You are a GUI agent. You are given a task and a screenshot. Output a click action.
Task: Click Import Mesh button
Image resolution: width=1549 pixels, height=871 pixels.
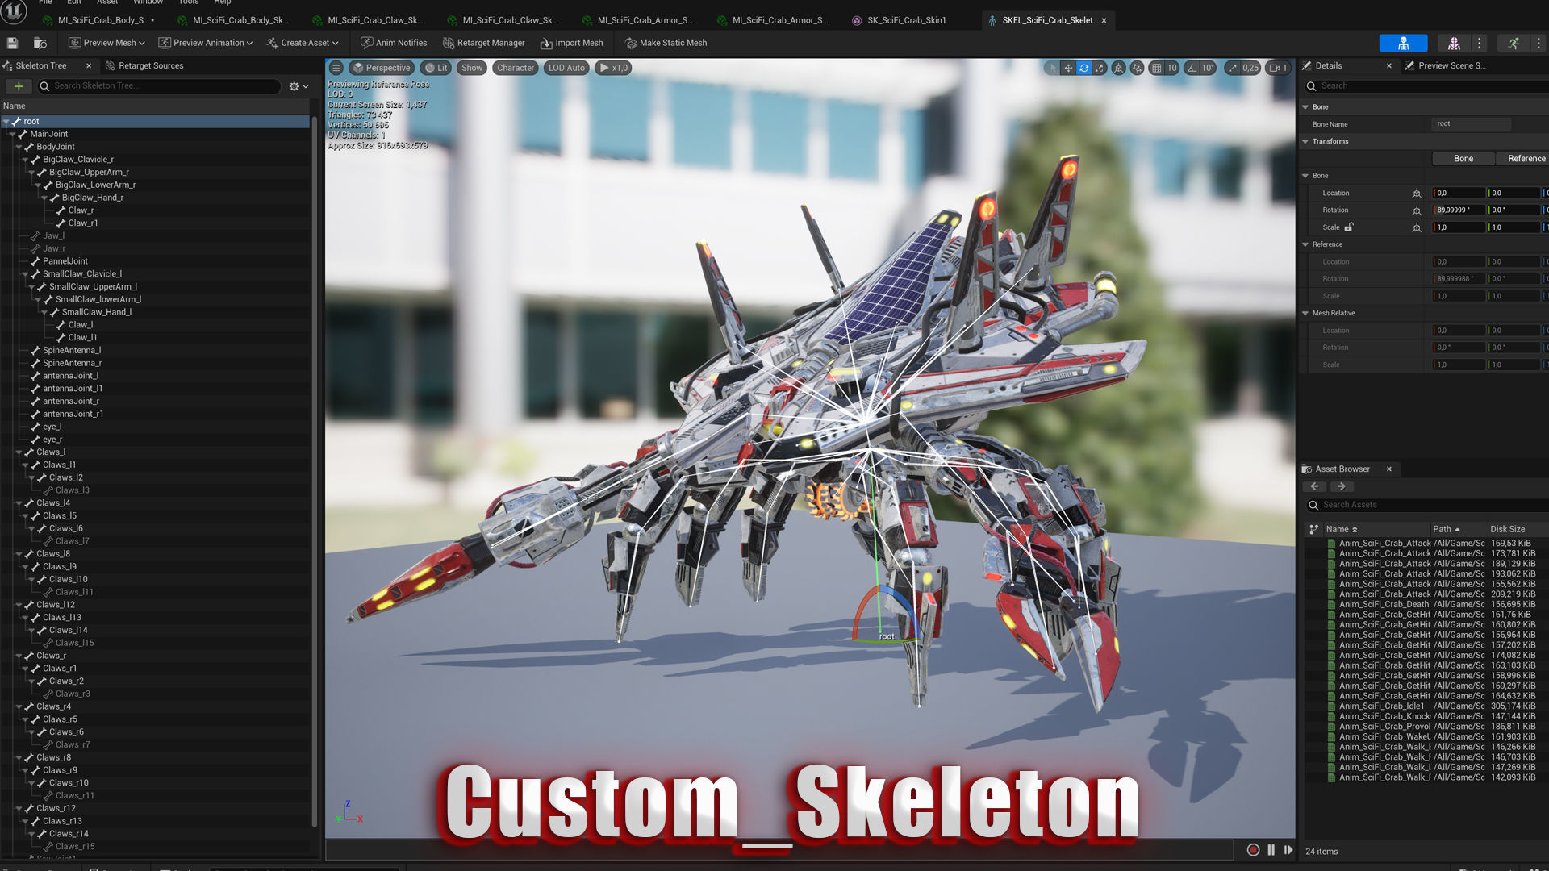(x=571, y=43)
